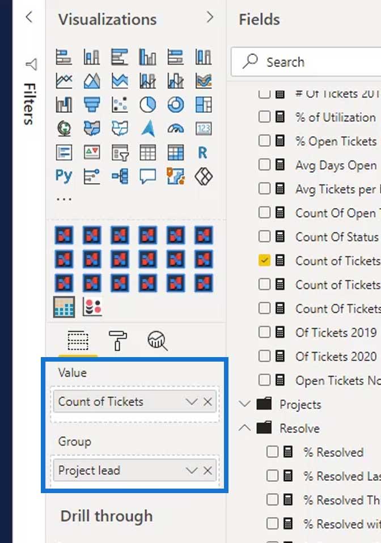Collapse the Visualizations pane with right chevron

tap(210, 17)
